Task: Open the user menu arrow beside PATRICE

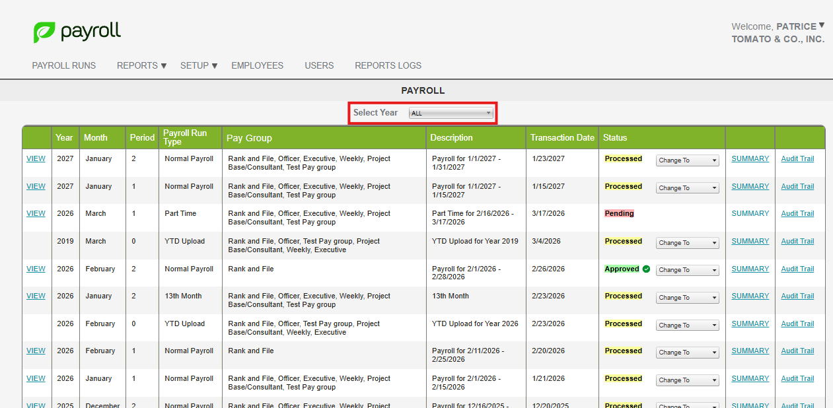Action: tap(821, 26)
